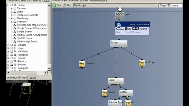Expand the Cameras tree node
Screen dimensions: 189x106
(x=12, y=9)
